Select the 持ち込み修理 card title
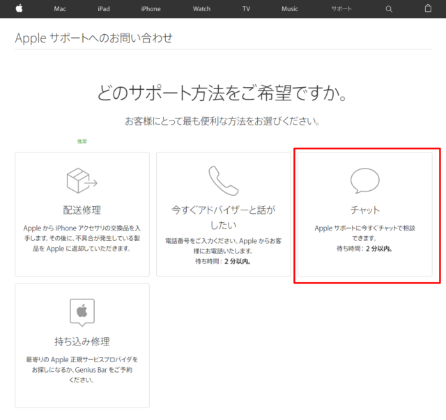 tap(82, 341)
